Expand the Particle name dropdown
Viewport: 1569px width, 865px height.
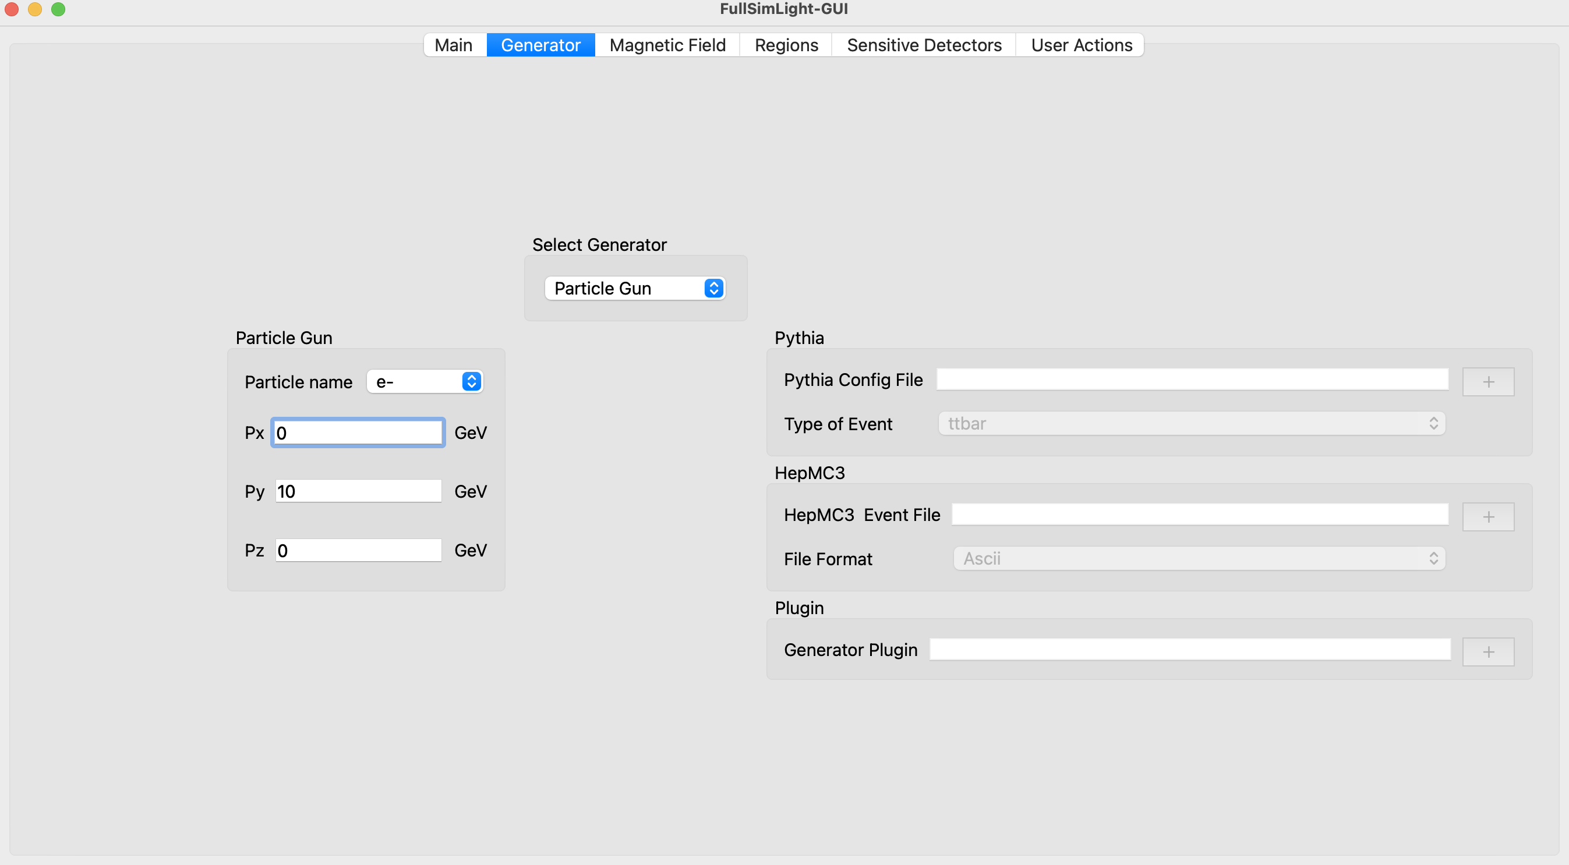(425, 382)
